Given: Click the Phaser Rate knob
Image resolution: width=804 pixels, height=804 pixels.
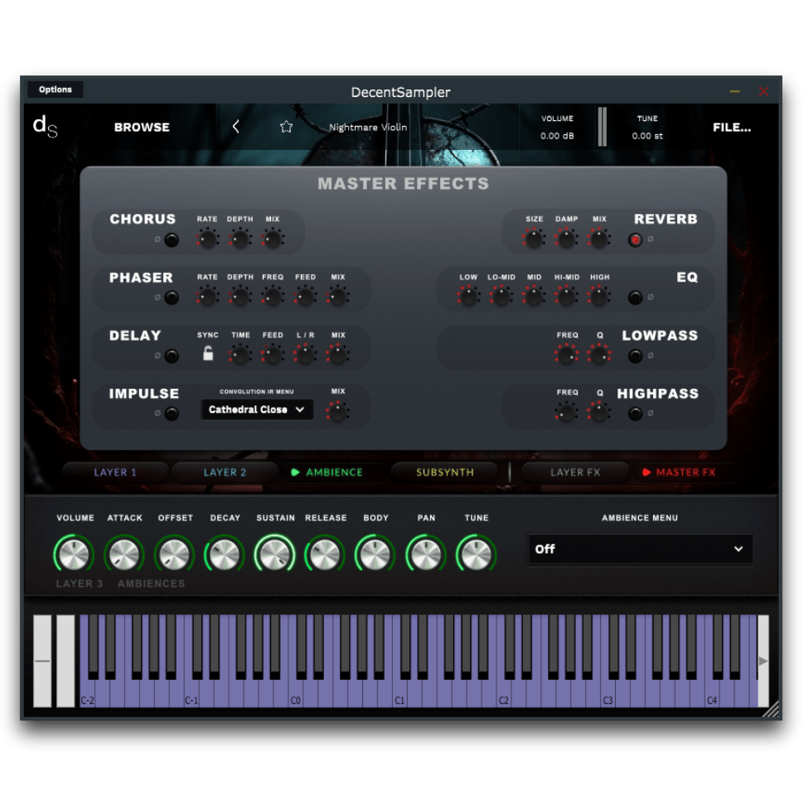Looking at the screenshot, I should 208,297.
